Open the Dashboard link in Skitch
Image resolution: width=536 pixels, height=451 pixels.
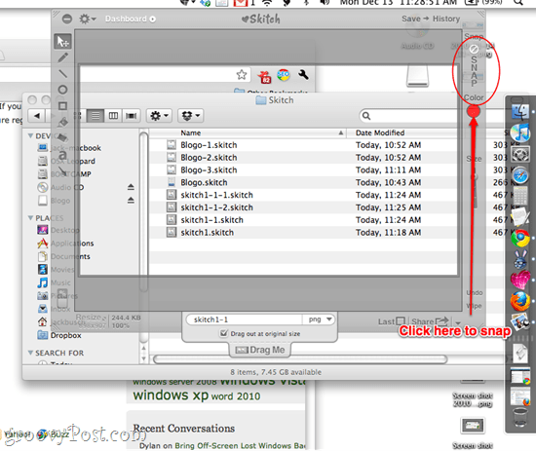pyautogui.click(x=130, y=19)
